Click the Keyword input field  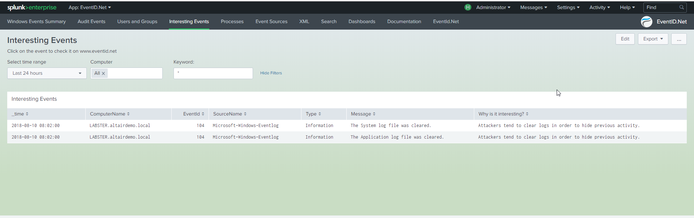pos(213,73)
